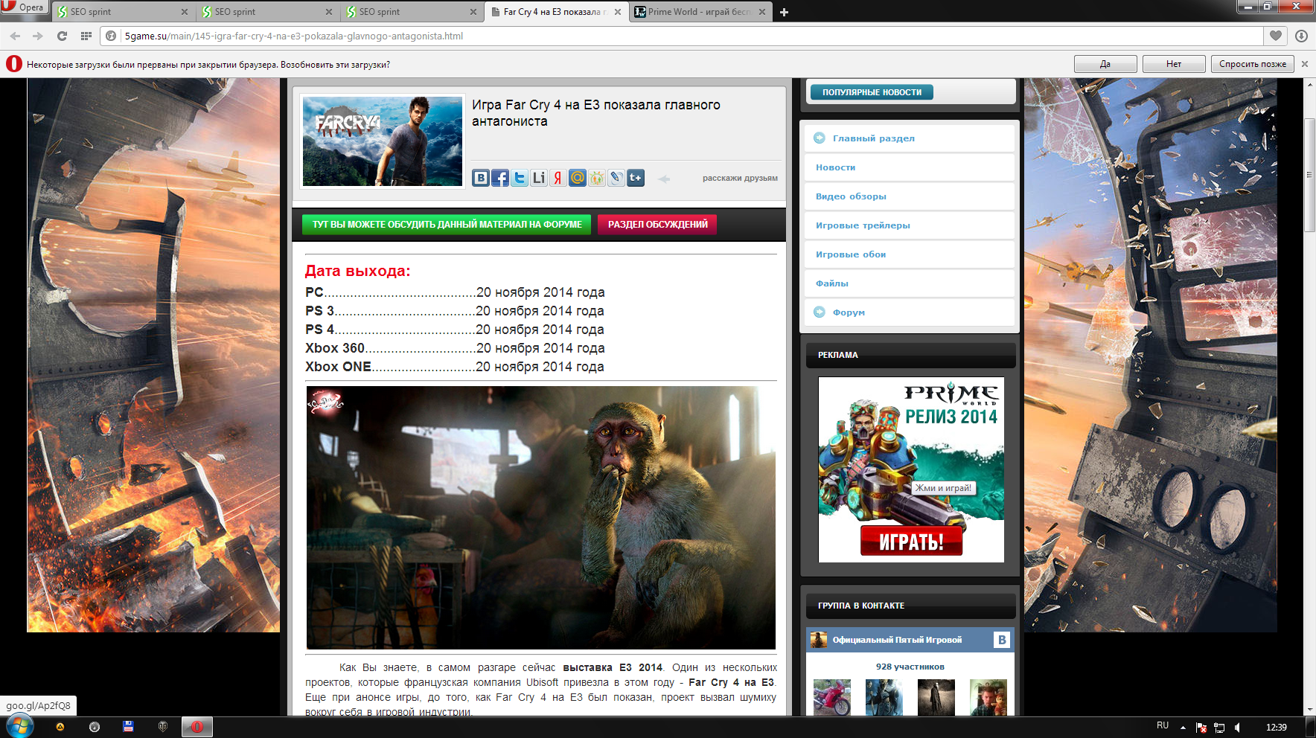Click the page vertical scrollbar thumb
The height and width of the screenshot is (738, 1316).
click(x=1309, y=175)
